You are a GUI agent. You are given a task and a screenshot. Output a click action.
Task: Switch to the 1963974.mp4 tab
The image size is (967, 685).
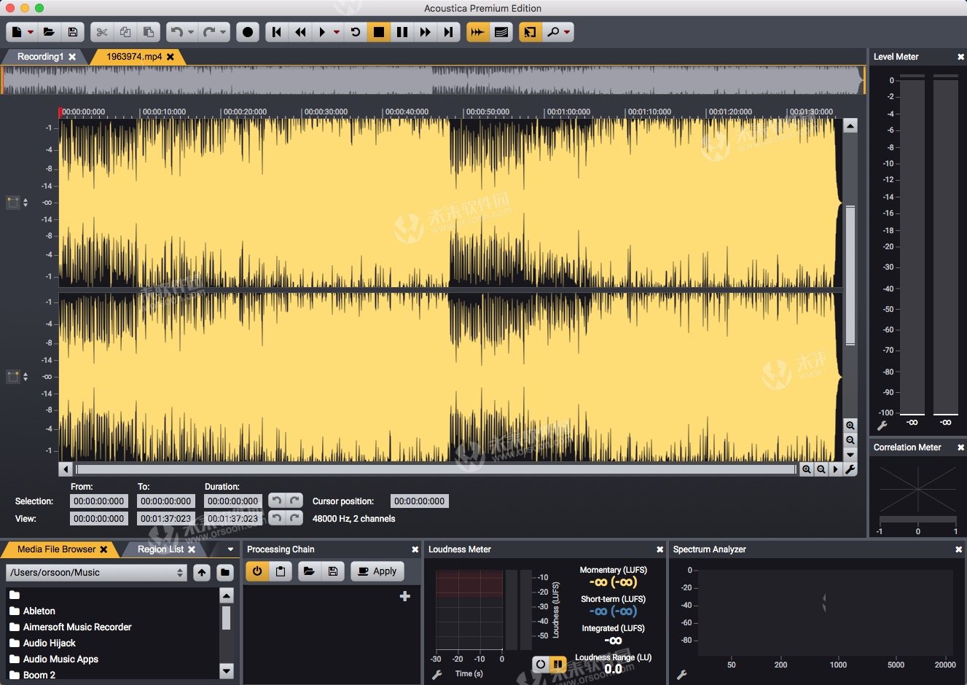tap(134, 57)
